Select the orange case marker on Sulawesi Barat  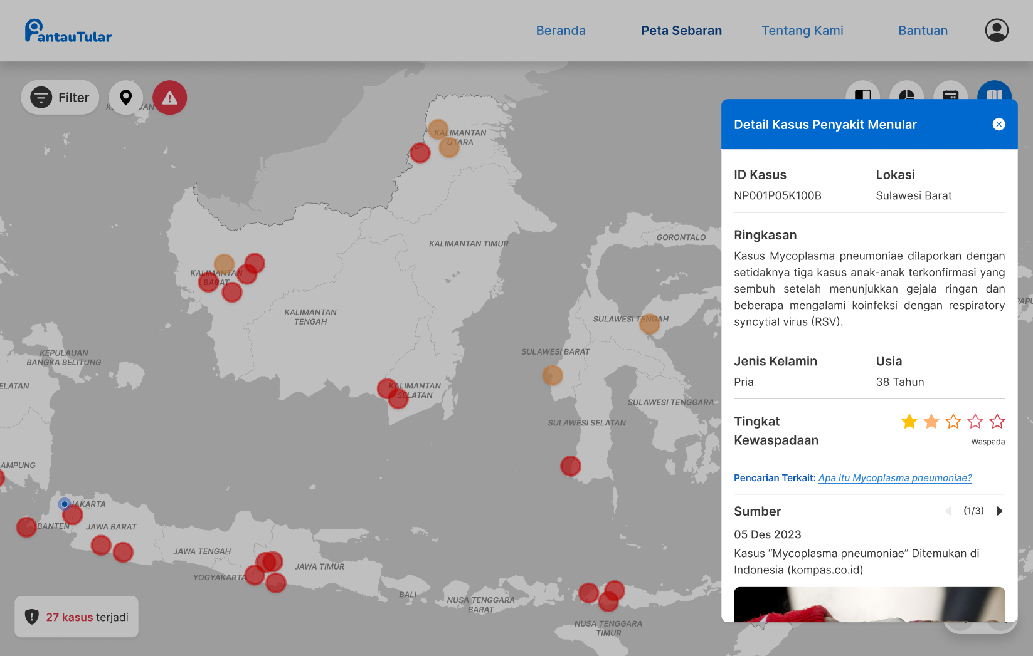(x=552, y=375)
